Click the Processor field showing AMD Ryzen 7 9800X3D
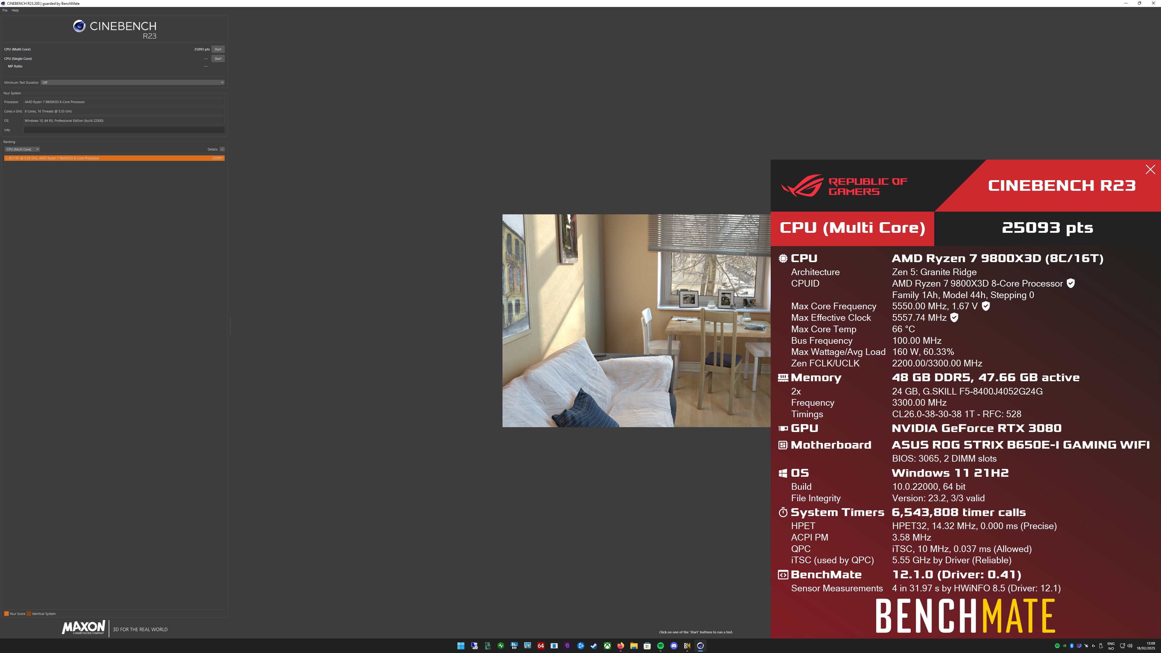The height and width of the screenshot is (653, 1161). (x=124, y=102)
